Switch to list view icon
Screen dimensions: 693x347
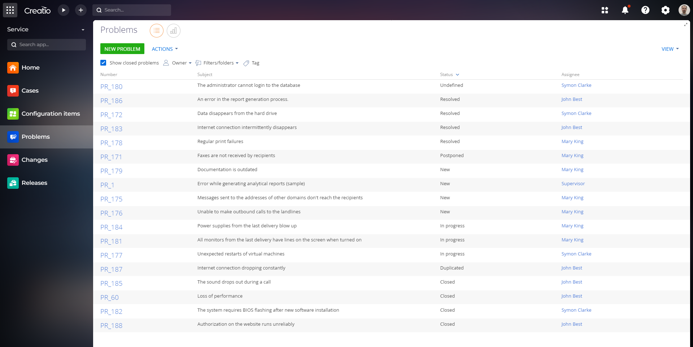click(157, 31)
